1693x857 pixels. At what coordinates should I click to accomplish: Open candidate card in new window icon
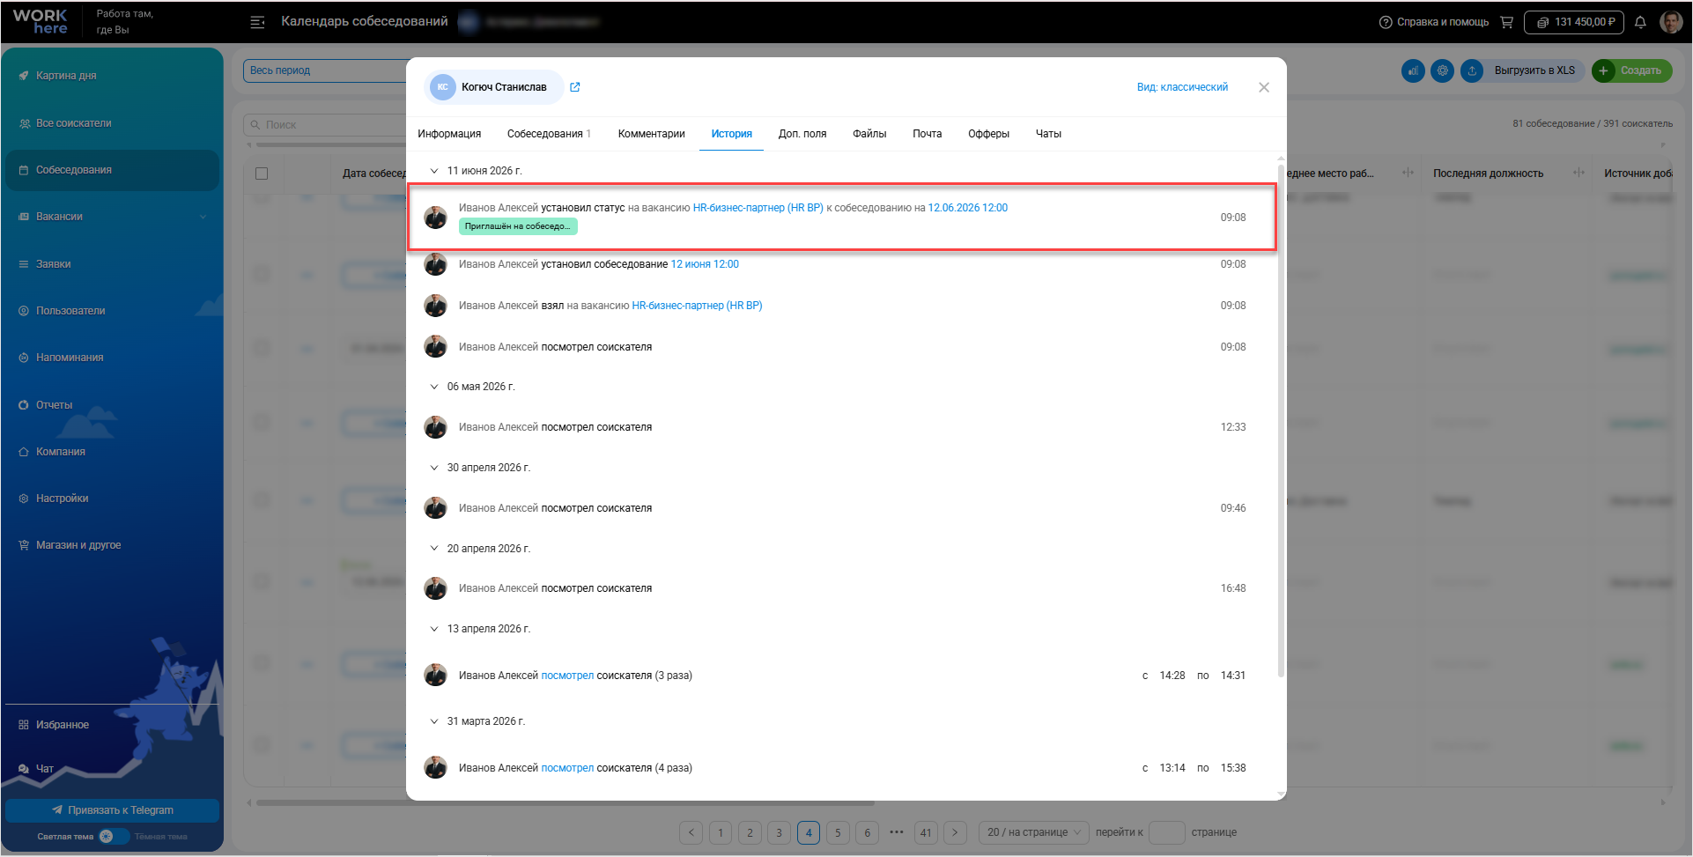point(575,87)
